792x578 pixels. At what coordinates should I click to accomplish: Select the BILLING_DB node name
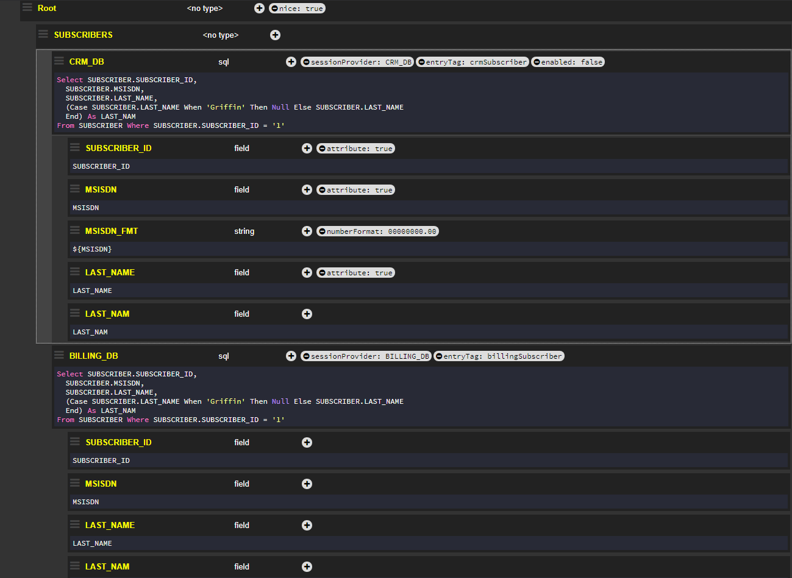(x=93, y=356)
